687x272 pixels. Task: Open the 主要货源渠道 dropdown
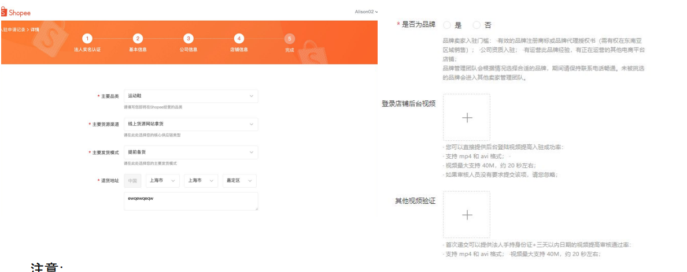click(x=191, y=124)
